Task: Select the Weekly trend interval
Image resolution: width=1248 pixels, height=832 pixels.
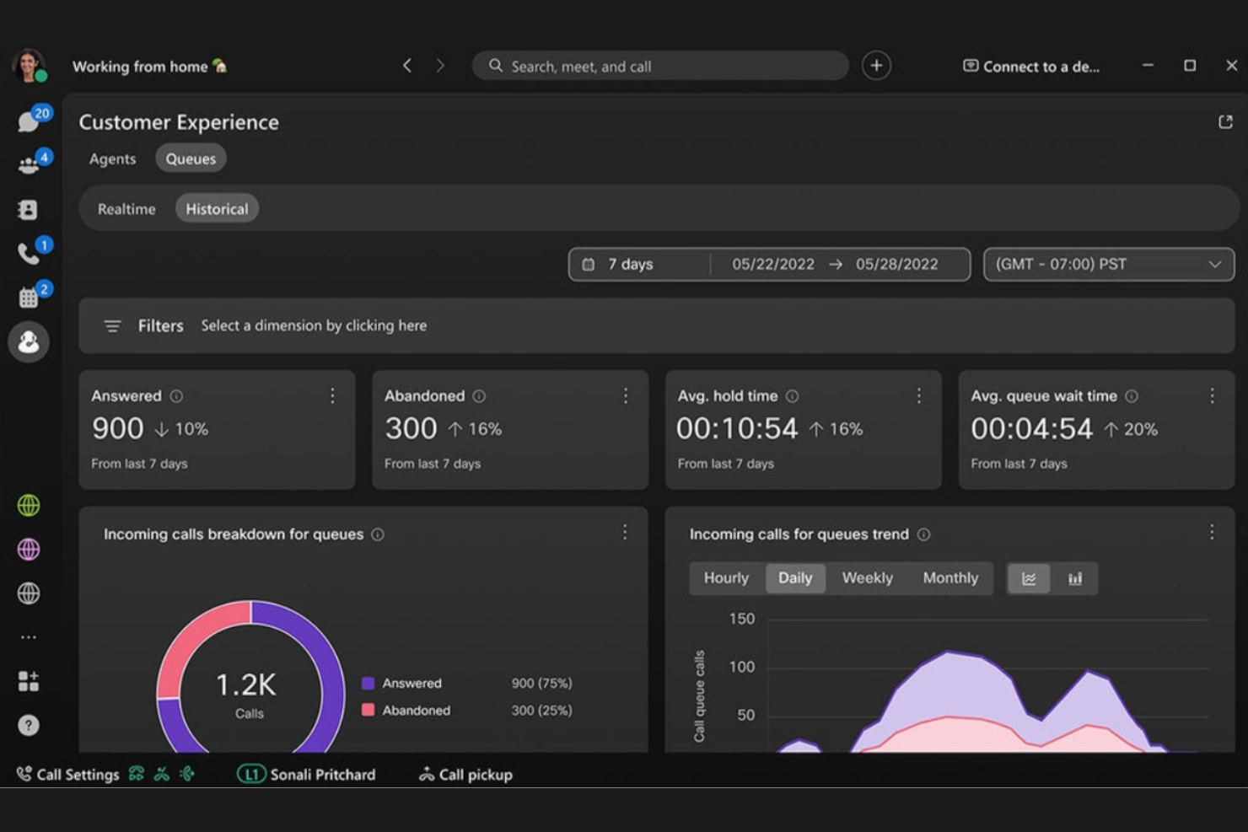Action: point(867,578)
